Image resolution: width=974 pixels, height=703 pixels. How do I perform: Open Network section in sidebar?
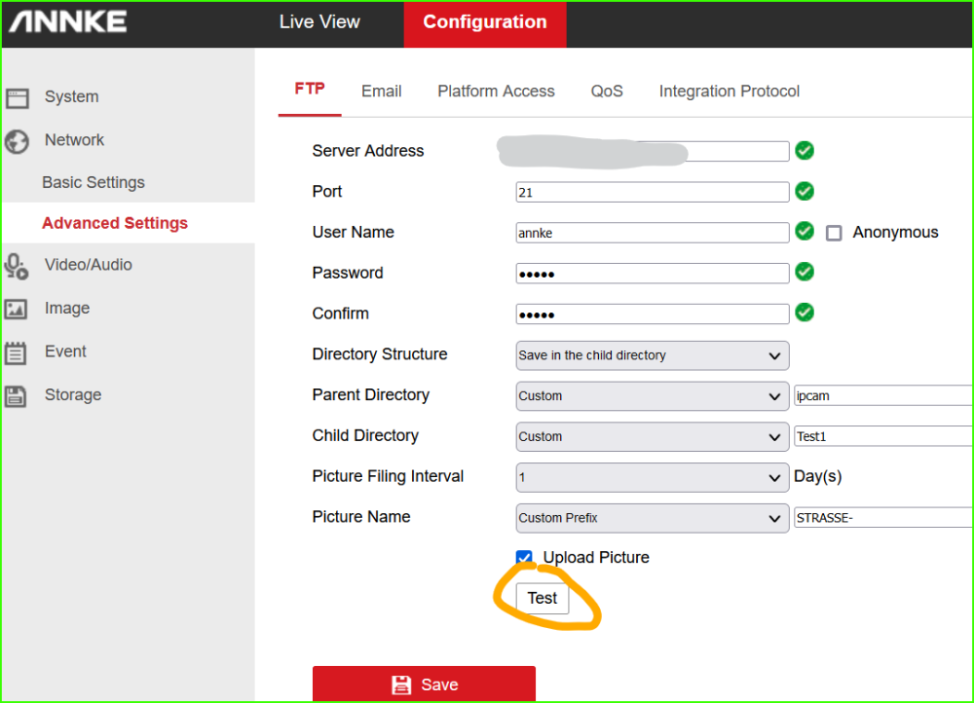74,140
